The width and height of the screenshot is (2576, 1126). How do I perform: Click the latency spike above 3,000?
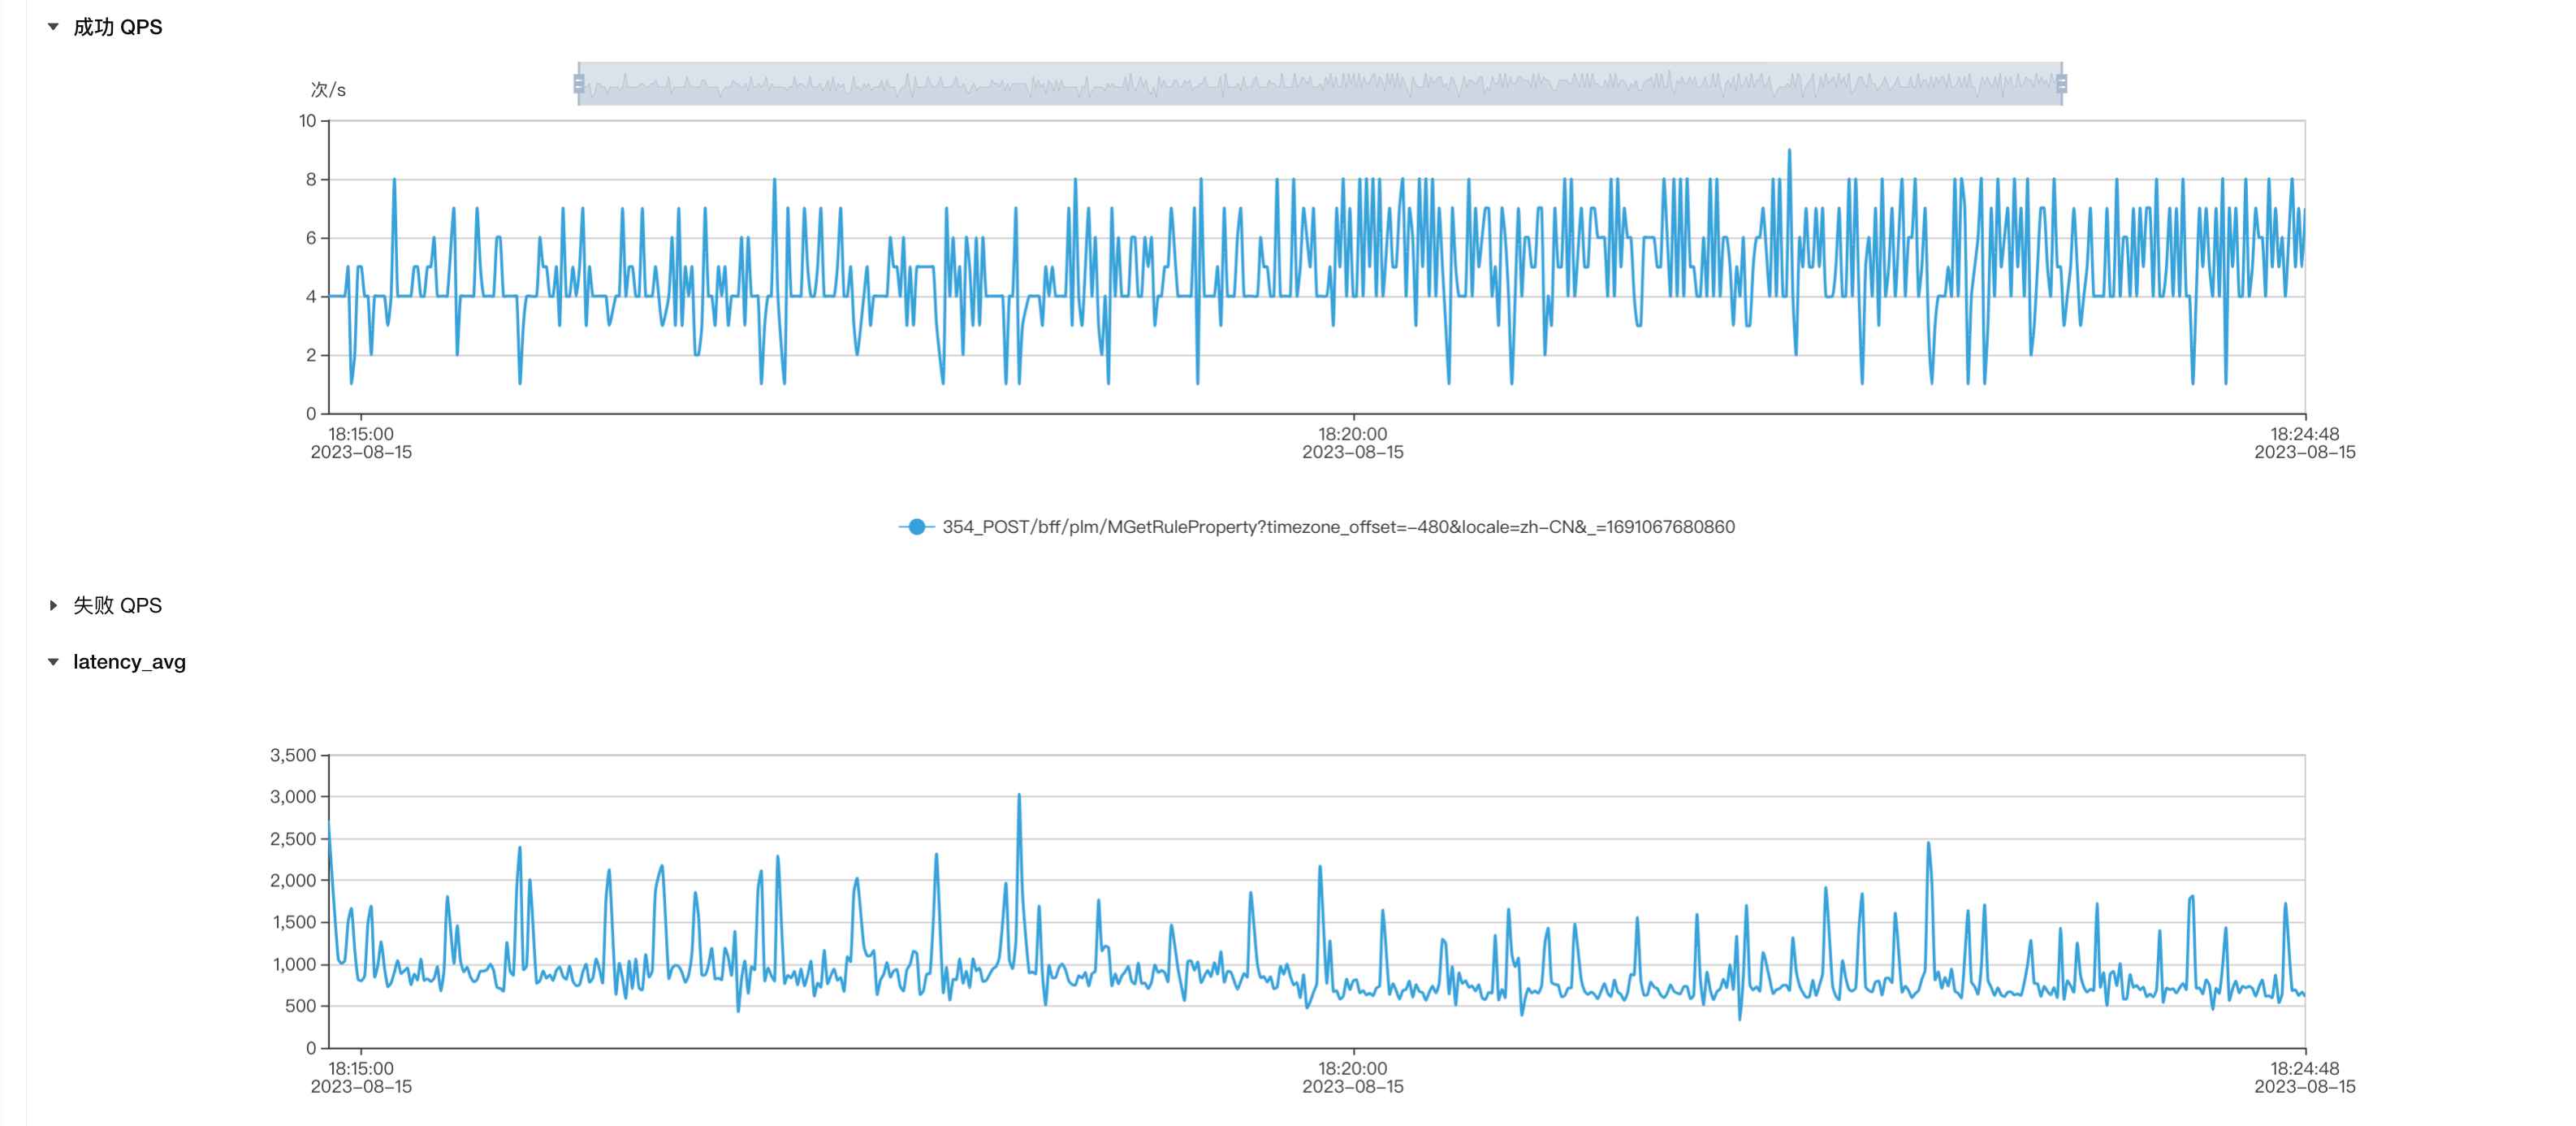coord(1019,795)
